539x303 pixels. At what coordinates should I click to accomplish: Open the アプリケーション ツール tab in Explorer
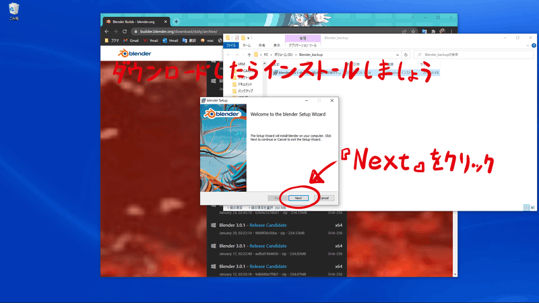303,45
